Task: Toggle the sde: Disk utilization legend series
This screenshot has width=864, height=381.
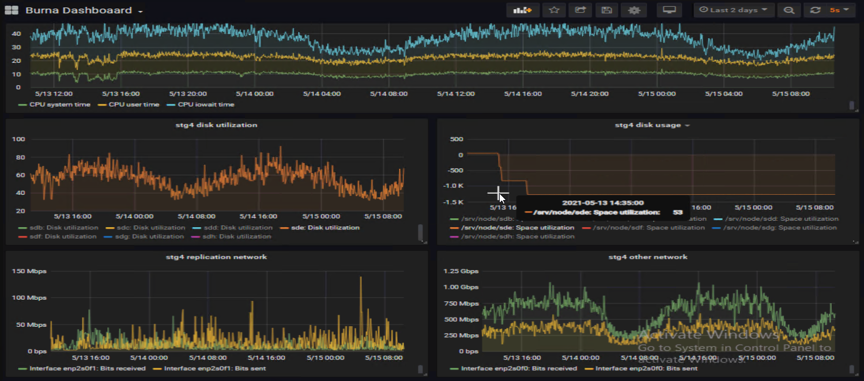Action: (325, 228)
